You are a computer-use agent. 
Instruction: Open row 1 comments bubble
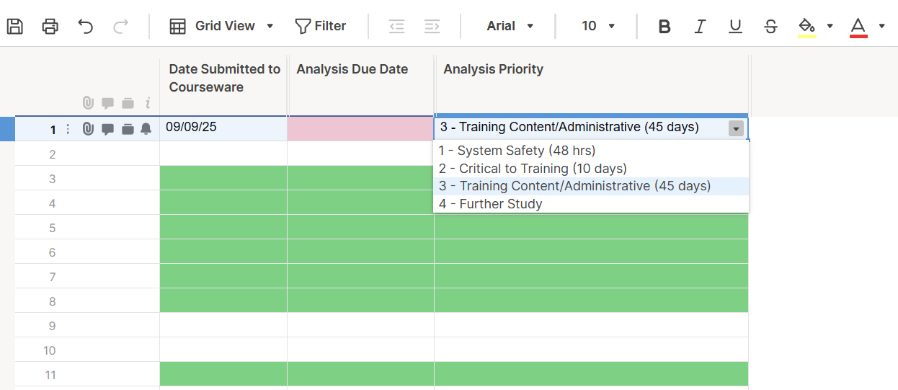(x=107, y=129)
